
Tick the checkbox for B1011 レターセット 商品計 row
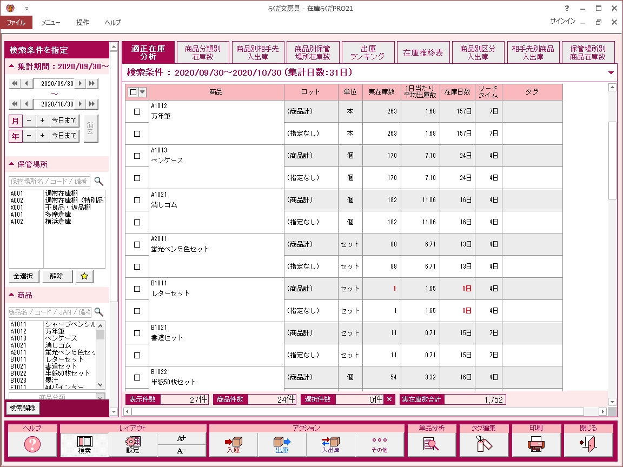(x=137, y=289)
